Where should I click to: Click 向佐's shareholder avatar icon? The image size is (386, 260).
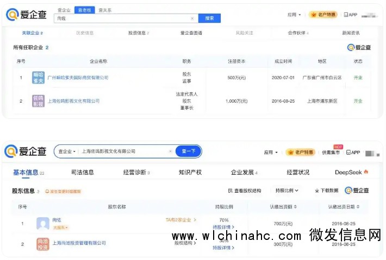pyautogui.click(x=43, y=223)
